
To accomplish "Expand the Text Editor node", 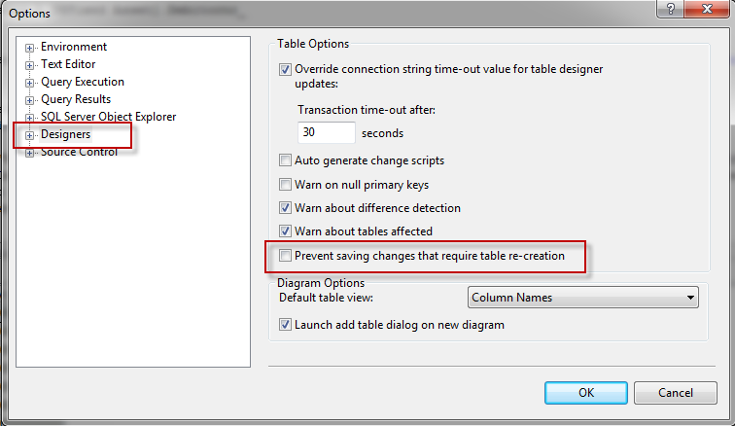I will tap(29, 65).
